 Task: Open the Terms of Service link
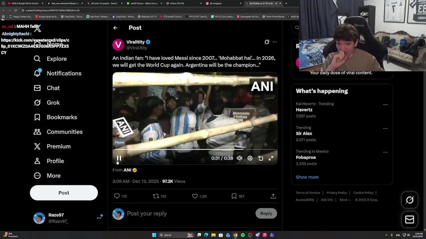tap(308, 193)
